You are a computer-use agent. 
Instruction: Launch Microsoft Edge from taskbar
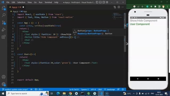click(58, 94)
